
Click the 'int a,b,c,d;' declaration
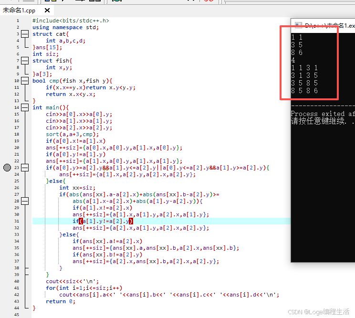click(66, 41)
